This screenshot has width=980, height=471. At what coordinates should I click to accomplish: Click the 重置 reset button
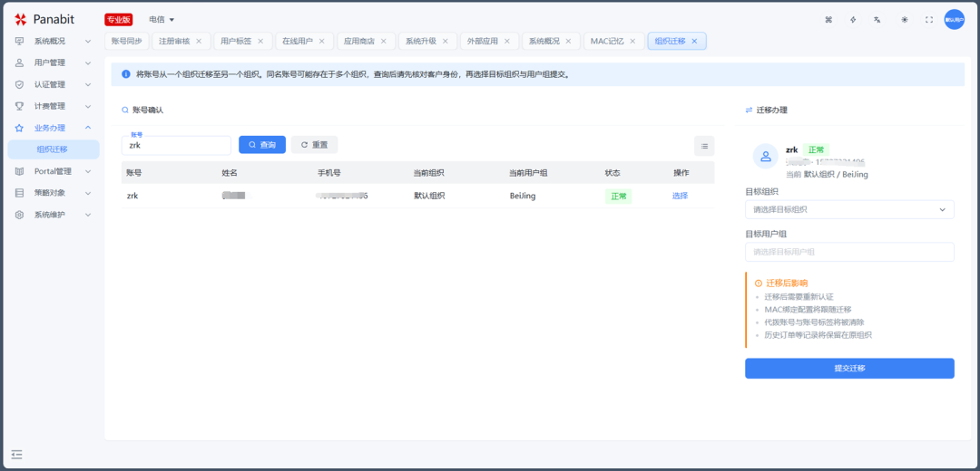pos(314,145)
